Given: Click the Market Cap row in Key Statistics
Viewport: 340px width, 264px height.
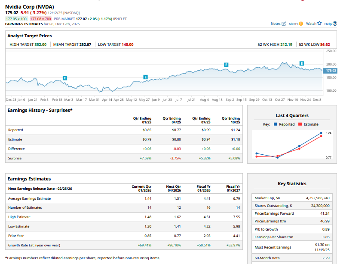Looking at the screenshot, I should pos(292,198).
